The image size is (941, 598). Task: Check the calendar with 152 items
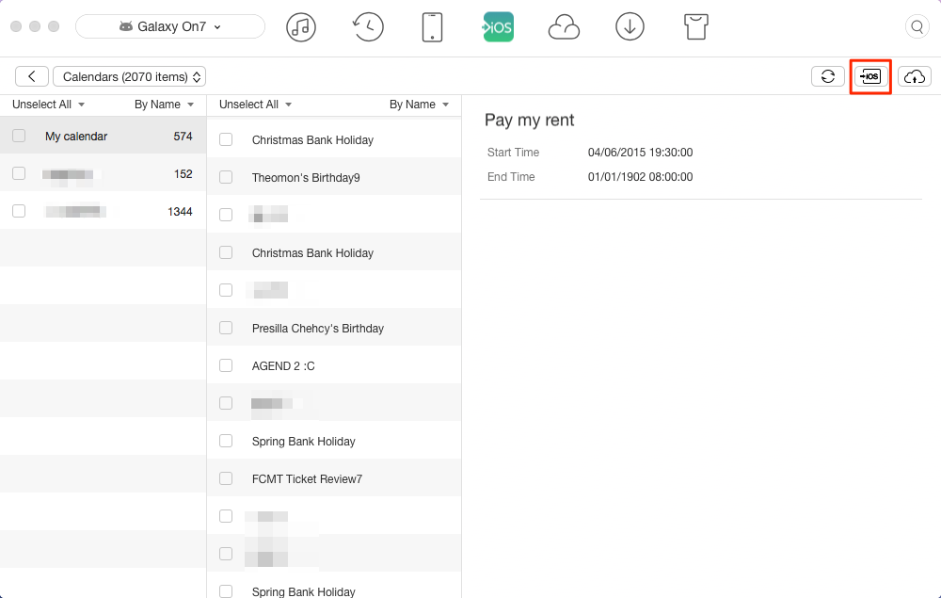(x=19, y=173)
